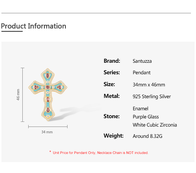Select the 34mm x 46mm size value
Screen dimensions: 196x173
149,85
